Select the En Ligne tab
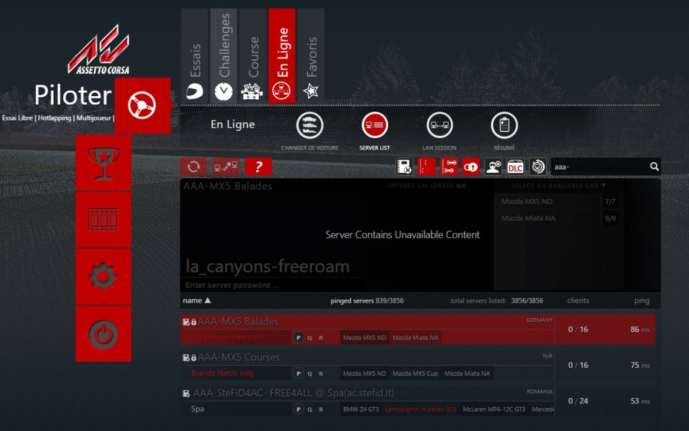 (282, 56)
